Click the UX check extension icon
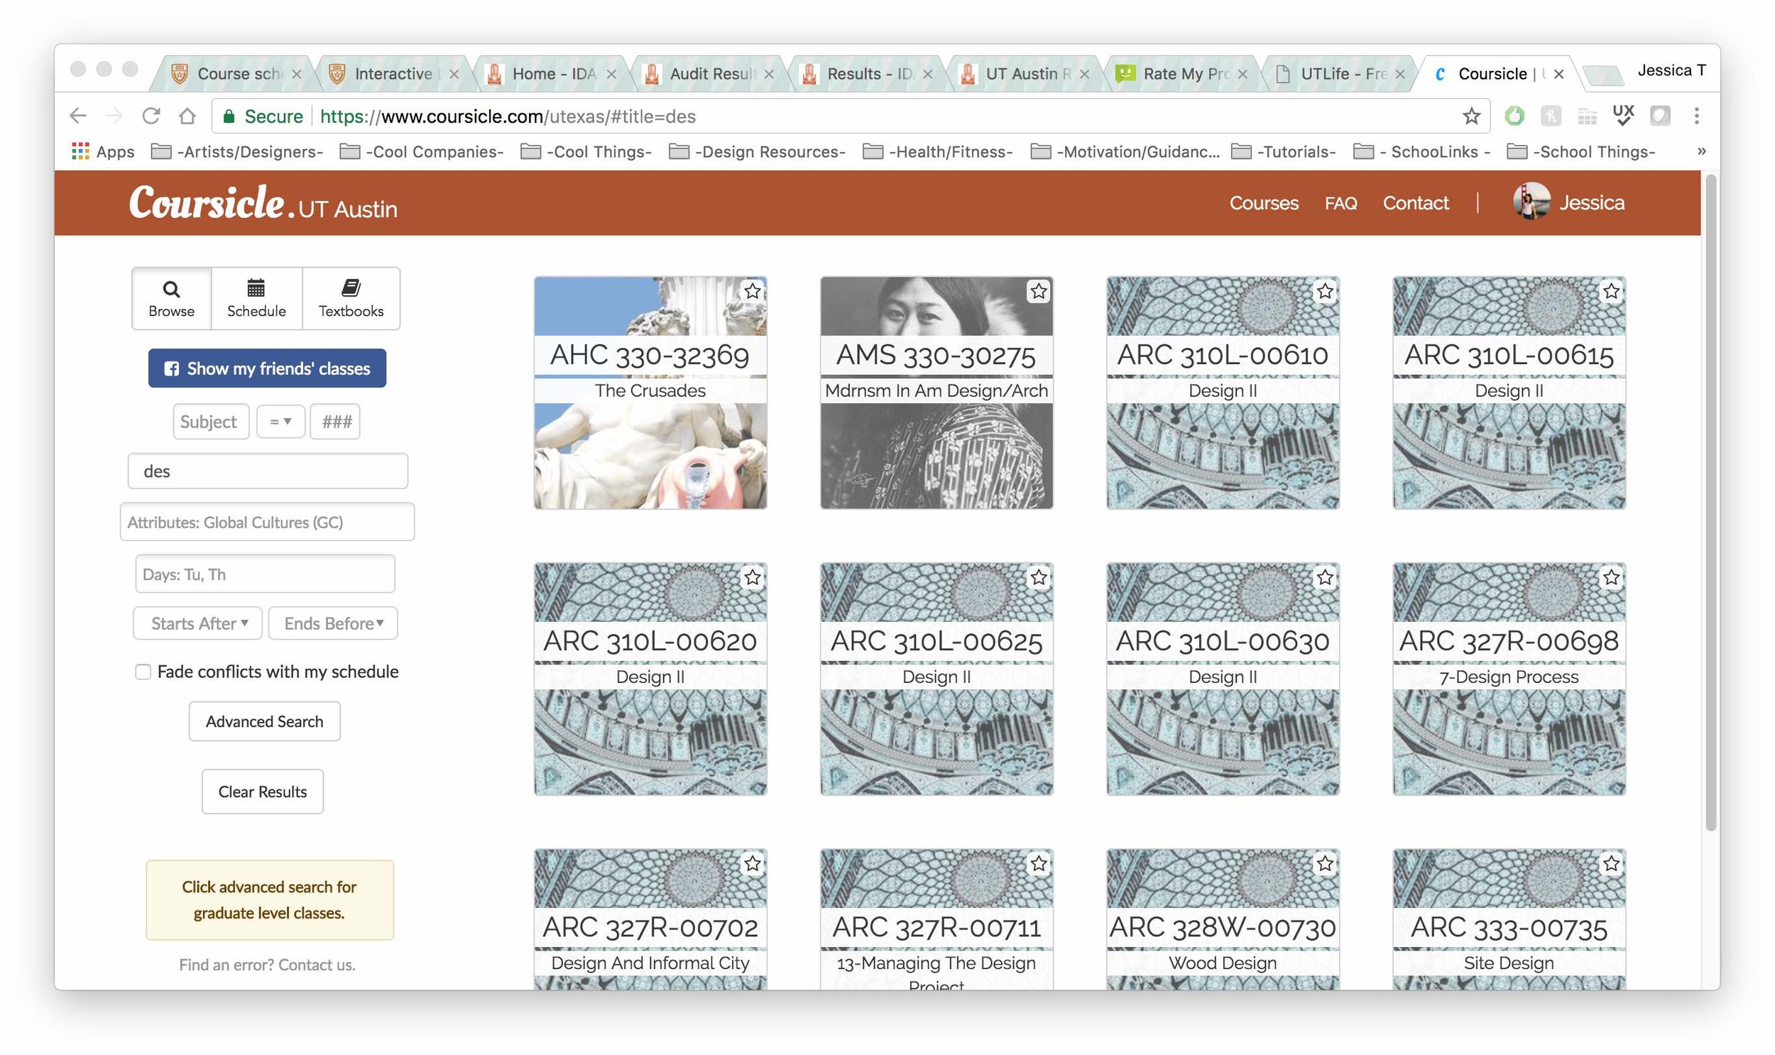 tap(1623, 115)
